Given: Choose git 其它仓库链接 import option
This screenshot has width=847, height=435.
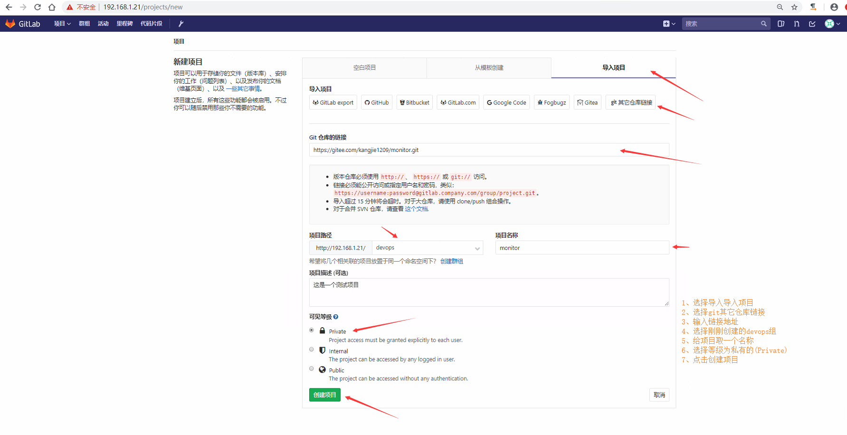Looking at the screenshot, I should coord(631,103).
